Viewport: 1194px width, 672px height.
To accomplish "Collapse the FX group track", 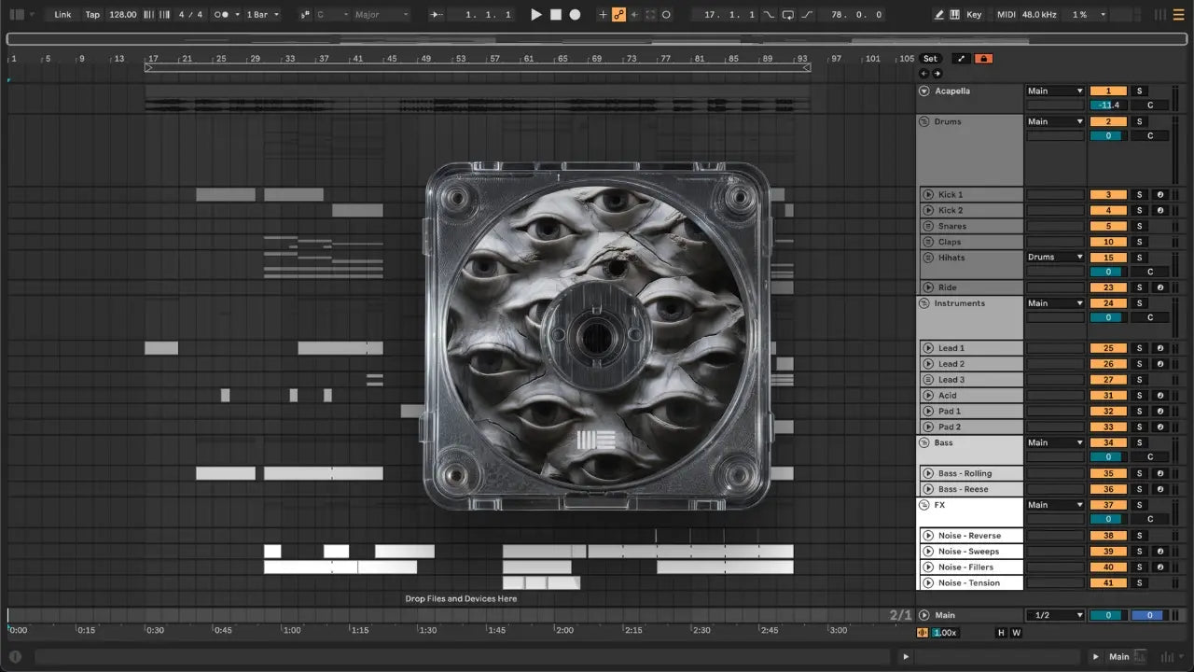I will (924, 506).
